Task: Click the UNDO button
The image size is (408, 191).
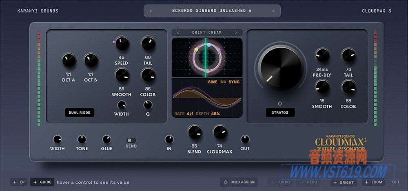Action: click(281, 182)
